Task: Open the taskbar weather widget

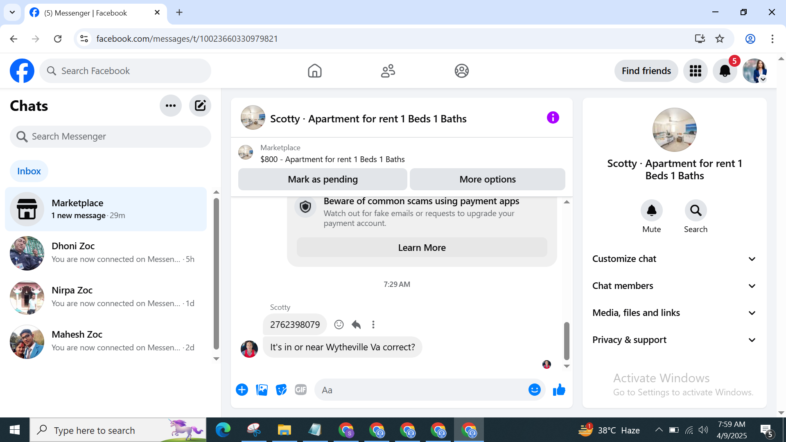Action: pyautogui.click(x=609, y=430)
